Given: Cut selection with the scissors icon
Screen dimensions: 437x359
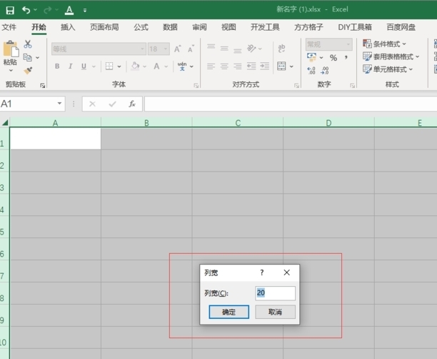Looking at the screenshot, I should (28, 44).
